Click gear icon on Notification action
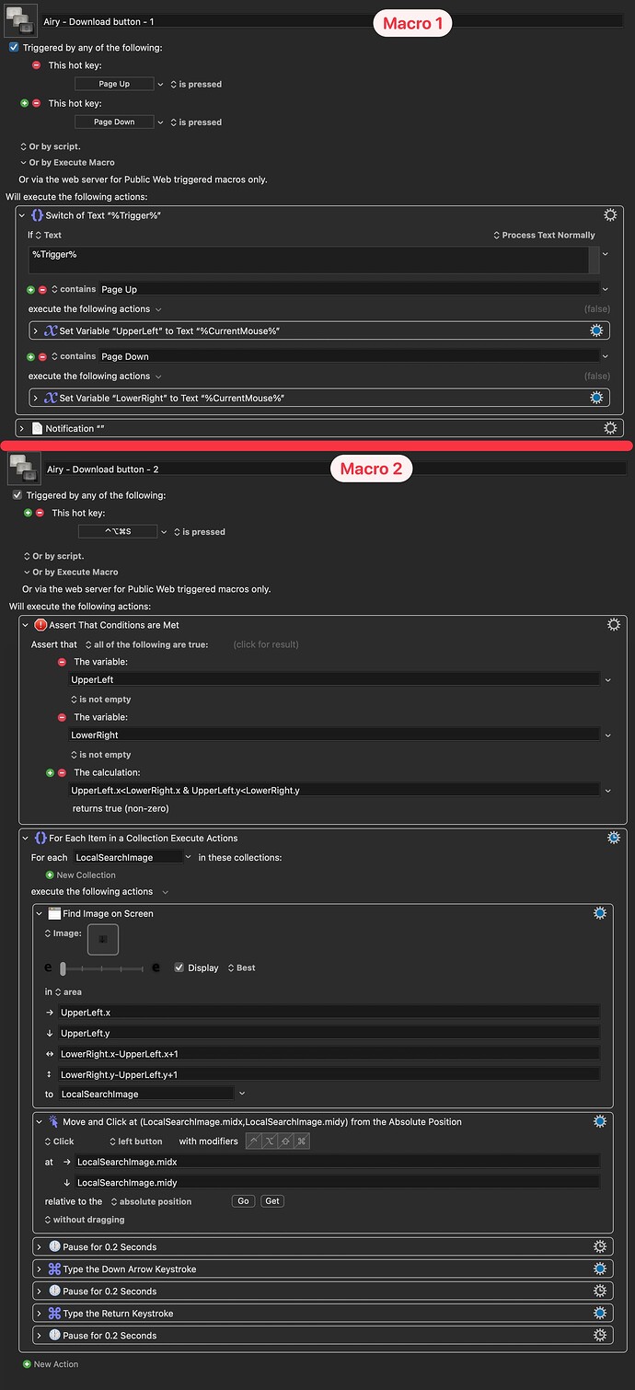The image size is (635, 1390). click(x=609, y=428)
